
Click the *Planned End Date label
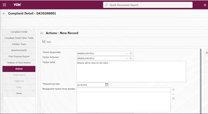click(51, 84)
